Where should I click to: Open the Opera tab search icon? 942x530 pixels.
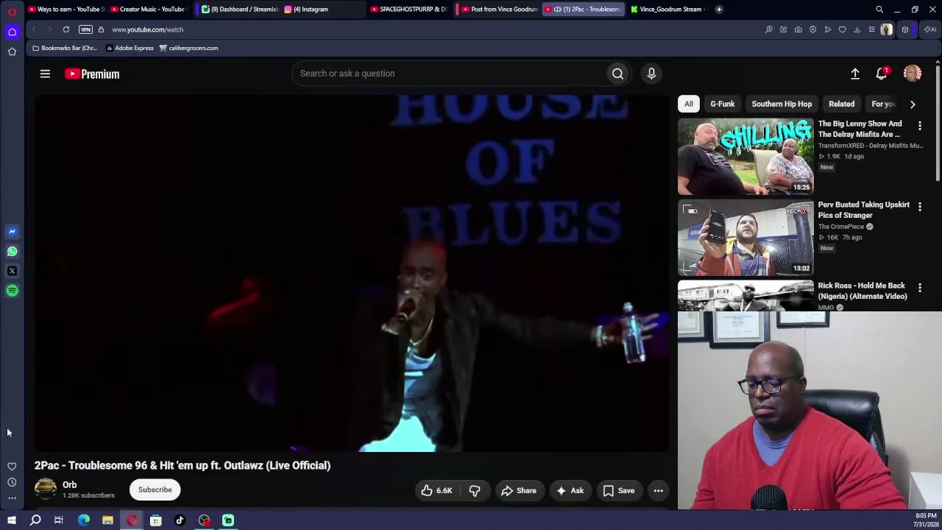coord(879,10)
